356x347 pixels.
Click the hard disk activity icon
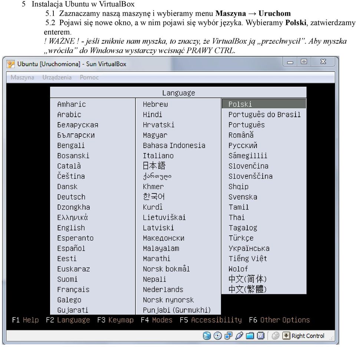click(x=207, y=336)
